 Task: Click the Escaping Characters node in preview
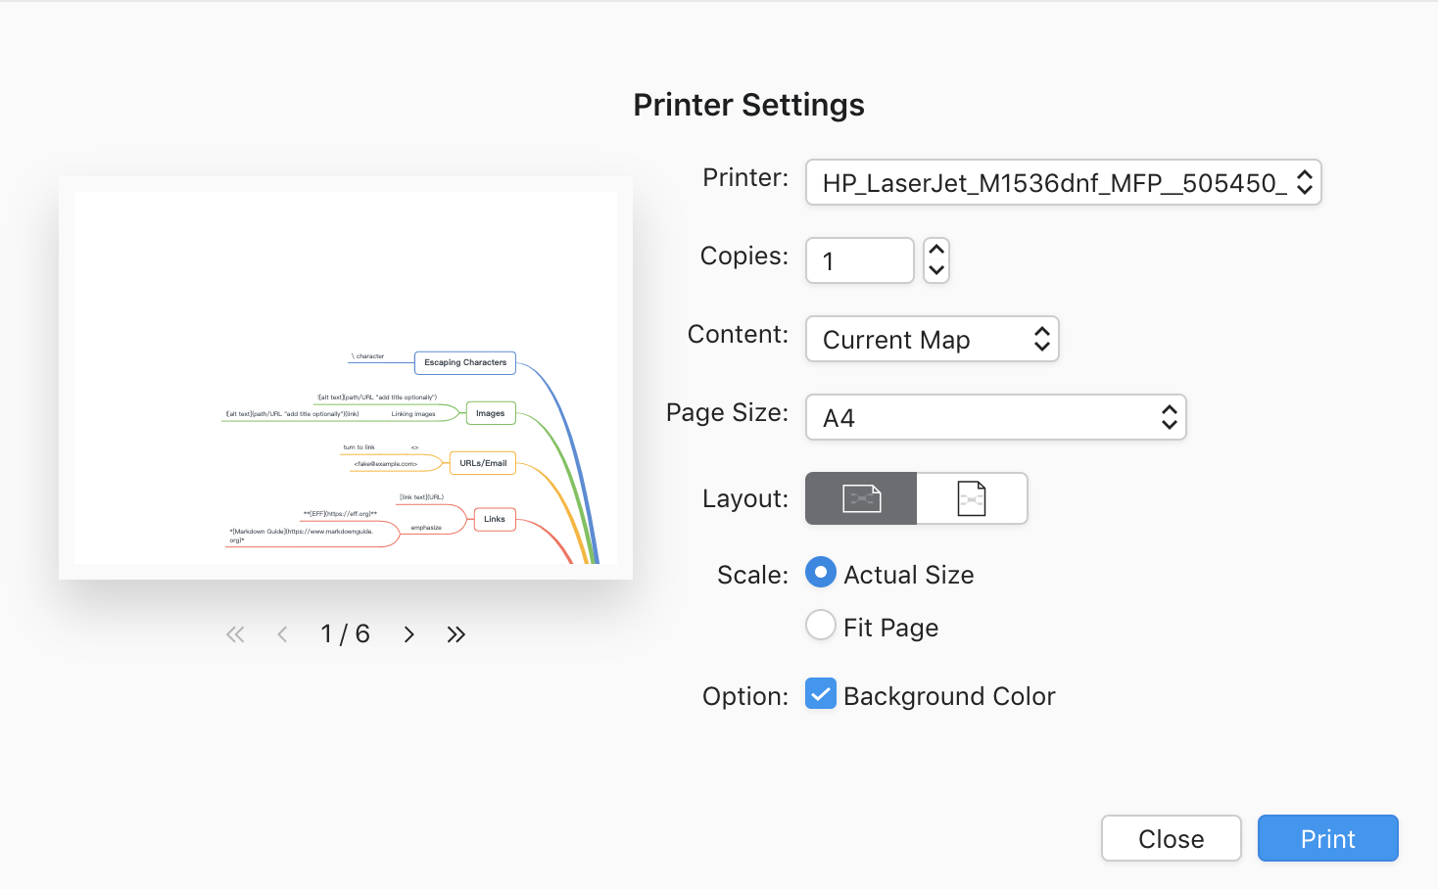pyautogui.click(x=465, y=362)
